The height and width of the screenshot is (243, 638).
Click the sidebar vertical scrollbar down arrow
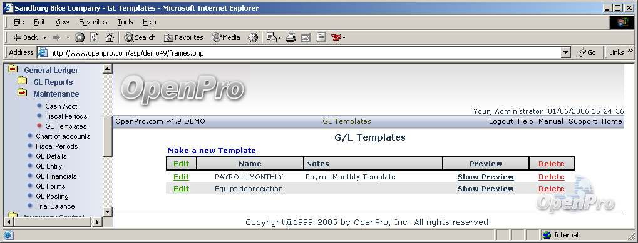click(x=108, y=211)
